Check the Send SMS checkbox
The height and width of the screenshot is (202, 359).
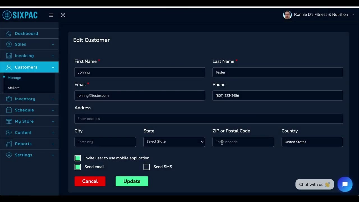[x=147, y=167]
